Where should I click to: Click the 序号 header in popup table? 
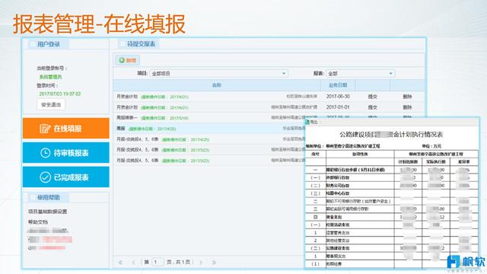tap(315, 154)
